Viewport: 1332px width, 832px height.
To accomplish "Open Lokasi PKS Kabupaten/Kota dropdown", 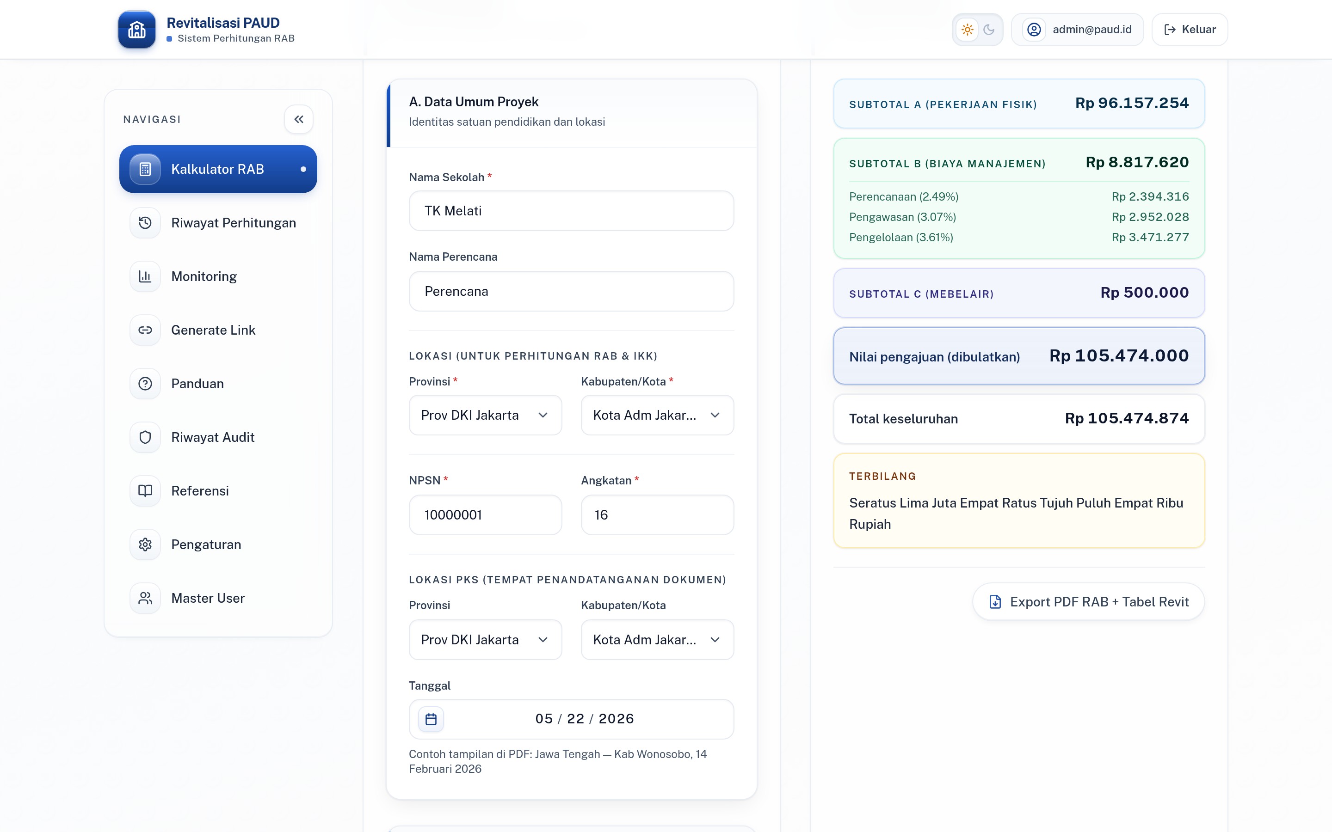I will coord(657,639).
